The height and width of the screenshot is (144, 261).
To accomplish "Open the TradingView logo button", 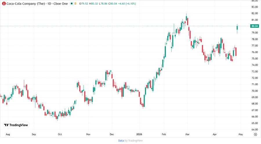I will point(16,125).
